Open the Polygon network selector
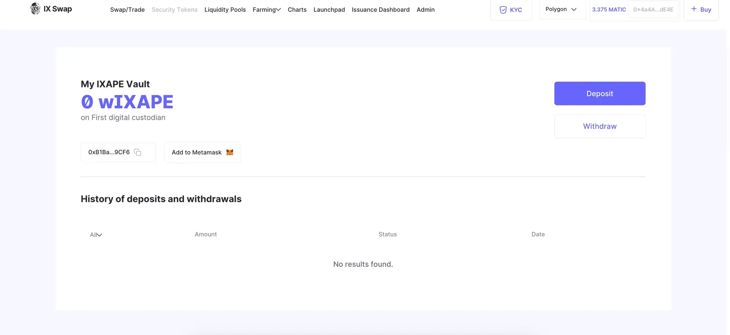 coord(561,9)
